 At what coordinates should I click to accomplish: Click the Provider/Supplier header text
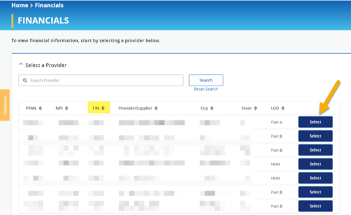coord(135,108)
